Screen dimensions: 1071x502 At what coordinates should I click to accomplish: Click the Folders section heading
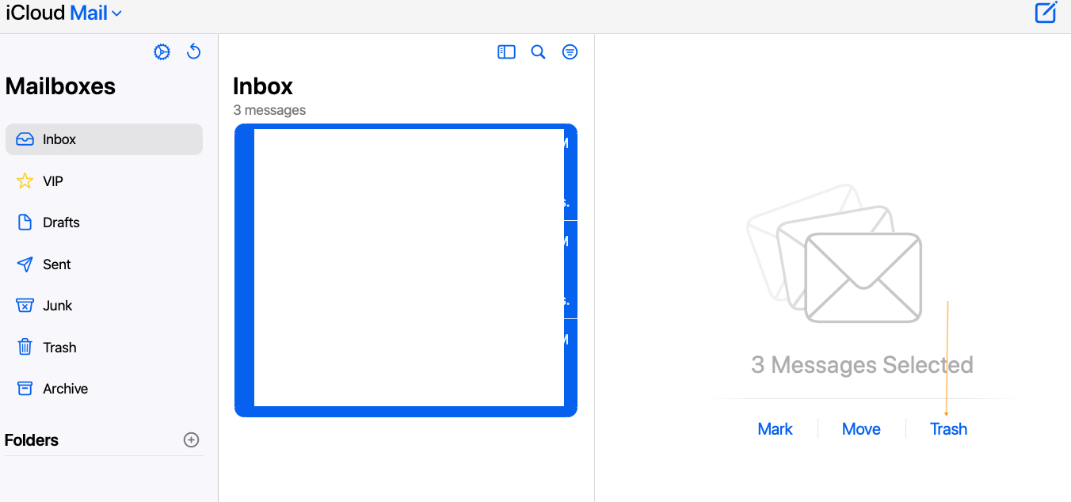click(x=32, y=440)
